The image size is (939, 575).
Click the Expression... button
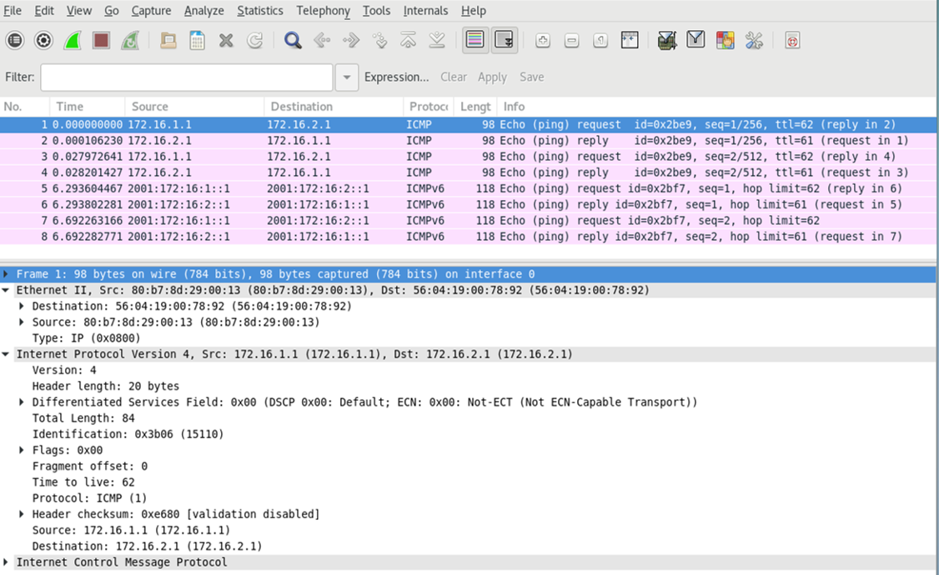pyautogui.click(x=396, y=77)
